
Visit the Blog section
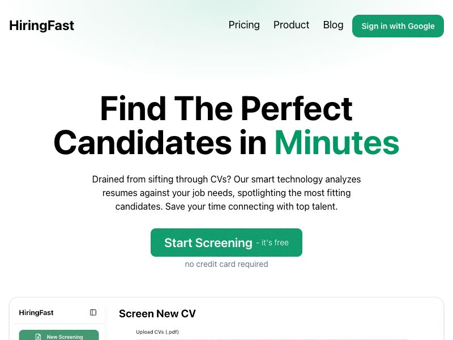(x=333, y=25)
